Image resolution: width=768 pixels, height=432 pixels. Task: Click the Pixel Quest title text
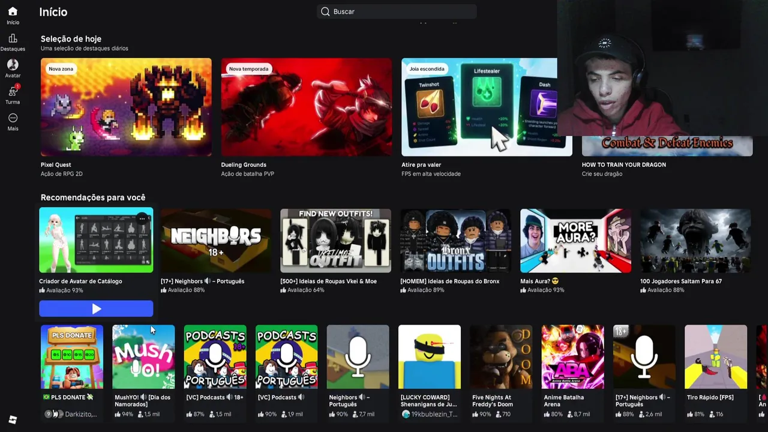[56, 164]
